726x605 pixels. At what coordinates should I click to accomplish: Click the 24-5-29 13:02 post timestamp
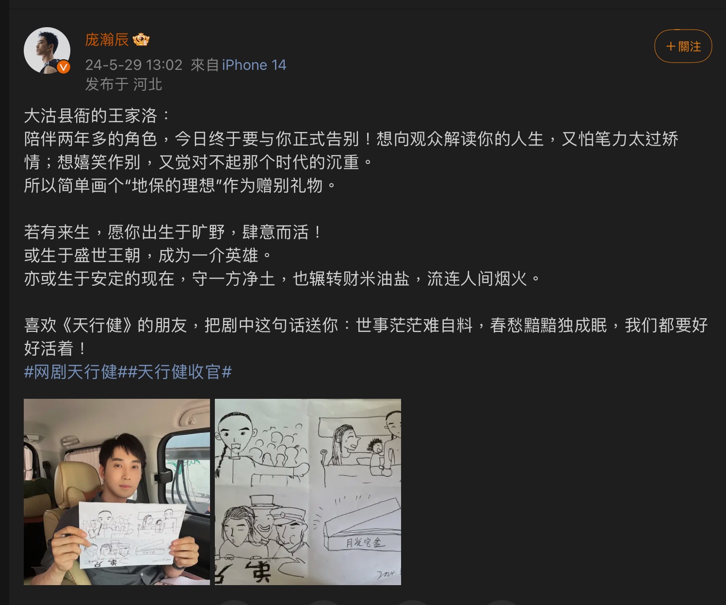click(x=134, y=65)
